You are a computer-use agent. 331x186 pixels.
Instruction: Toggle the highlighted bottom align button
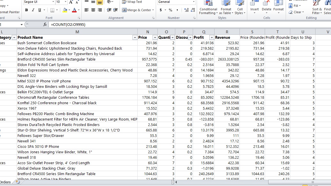coord(100,2)
